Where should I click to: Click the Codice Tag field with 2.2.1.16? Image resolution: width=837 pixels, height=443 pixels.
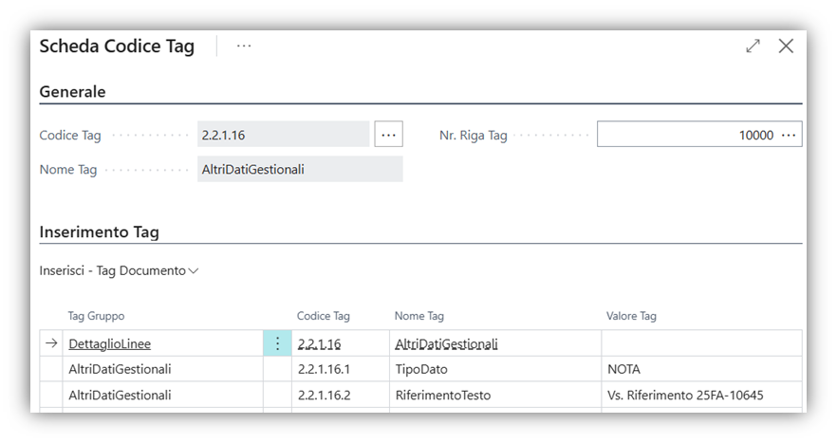point(284,135)
